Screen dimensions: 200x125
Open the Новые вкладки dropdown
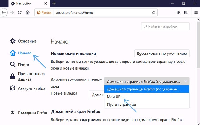pos(97,95)
